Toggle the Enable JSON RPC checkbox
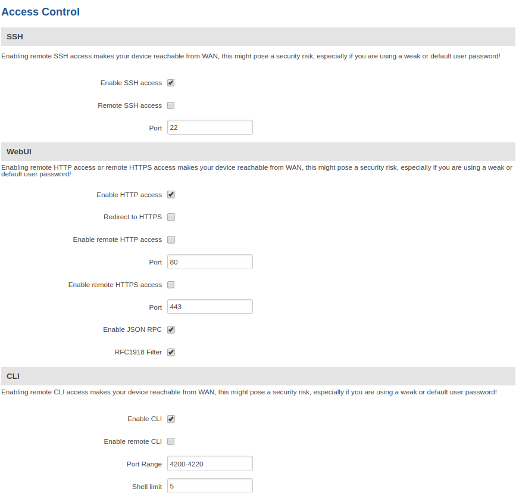 pos(171,329)
